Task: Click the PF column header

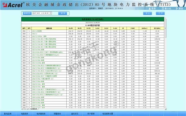Action: pyautogui.click(x=123, y=28)
